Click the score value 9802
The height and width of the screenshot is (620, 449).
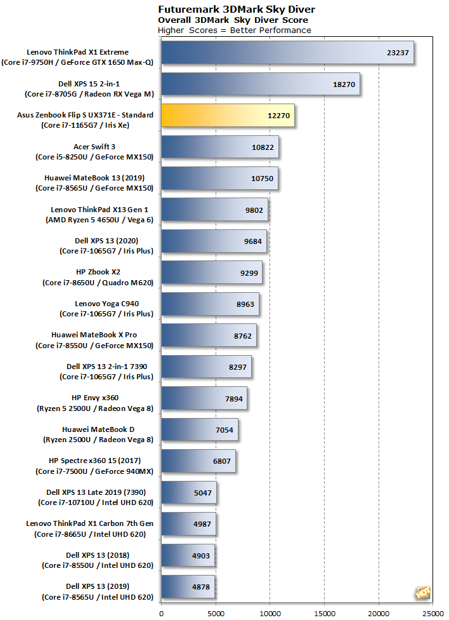[x=254, y=210]
